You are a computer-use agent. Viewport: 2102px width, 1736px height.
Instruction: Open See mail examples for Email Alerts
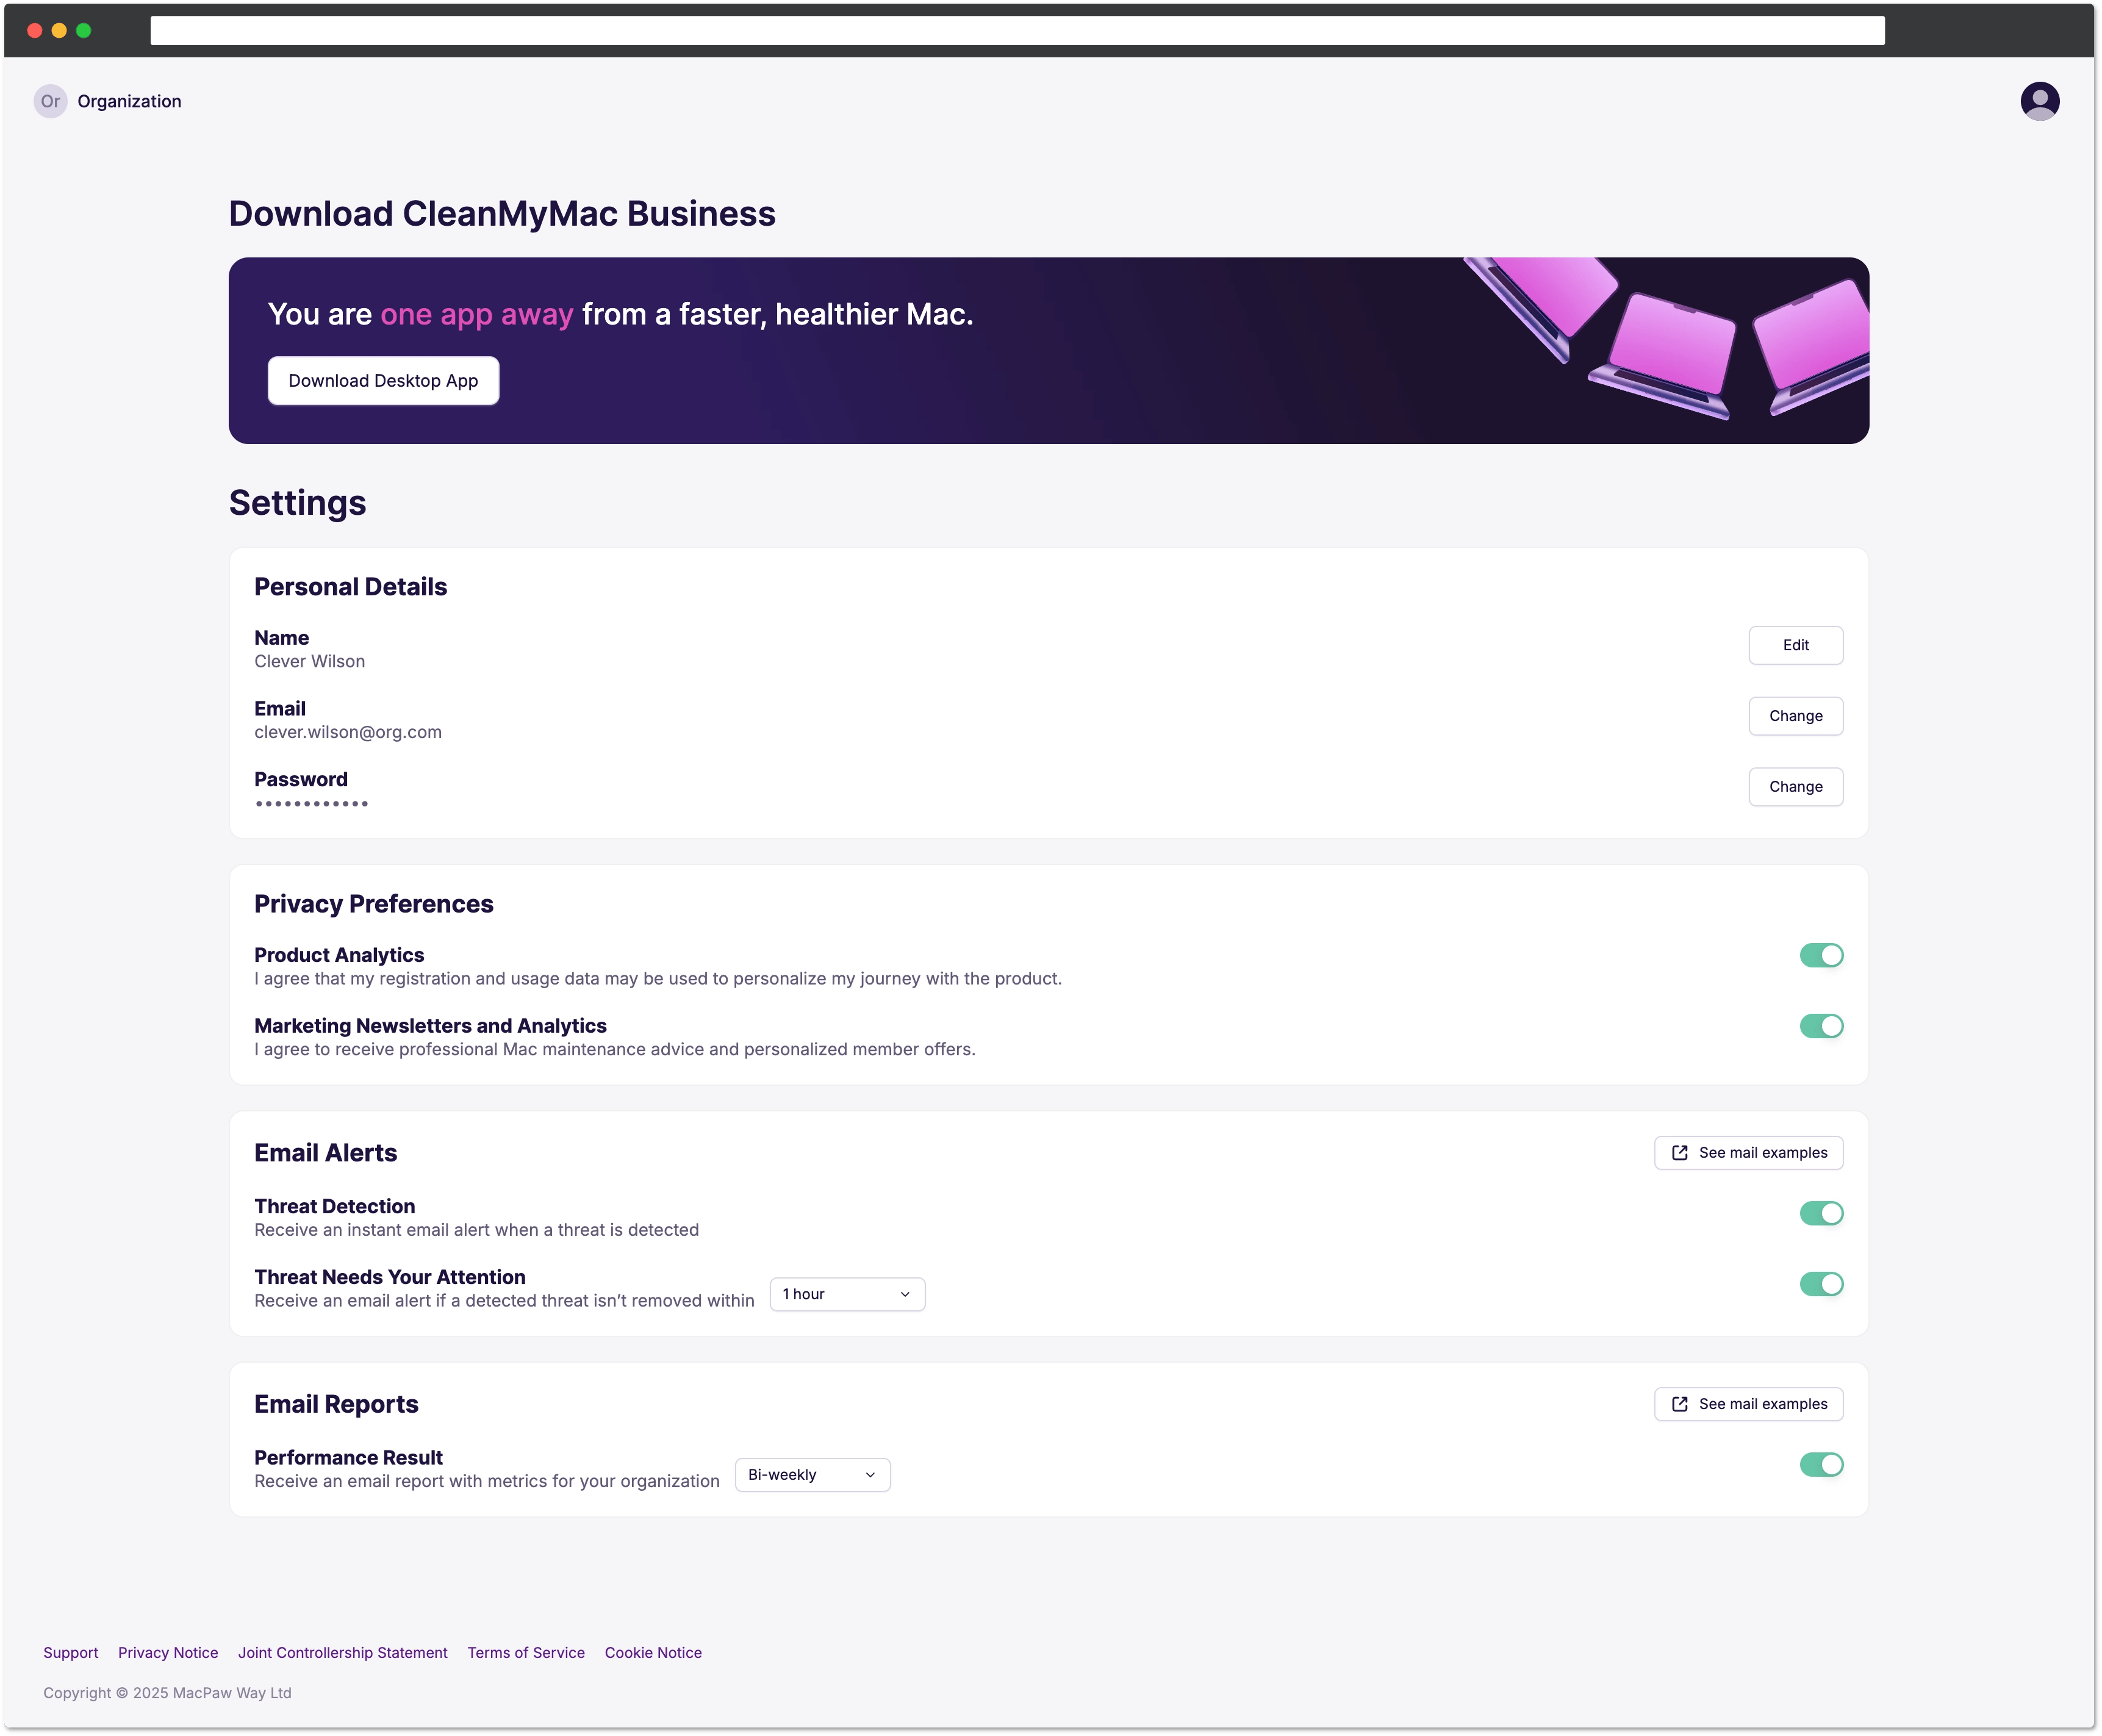[1748, 1152]
